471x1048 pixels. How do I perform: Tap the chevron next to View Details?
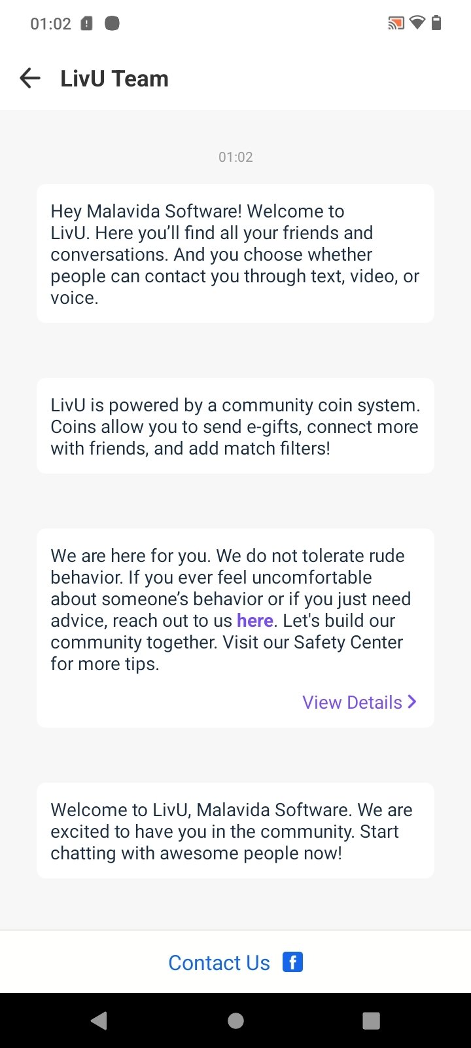coord(412,702)
